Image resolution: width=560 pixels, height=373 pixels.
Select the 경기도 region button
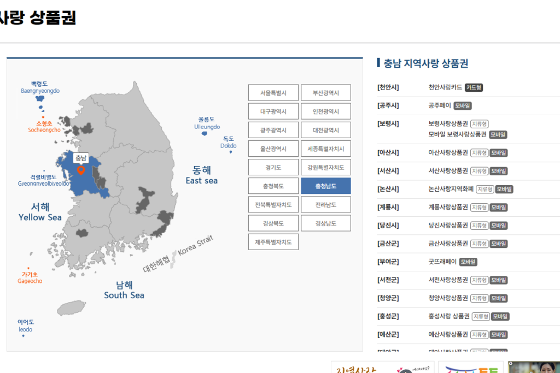click(x=273, y=167)
